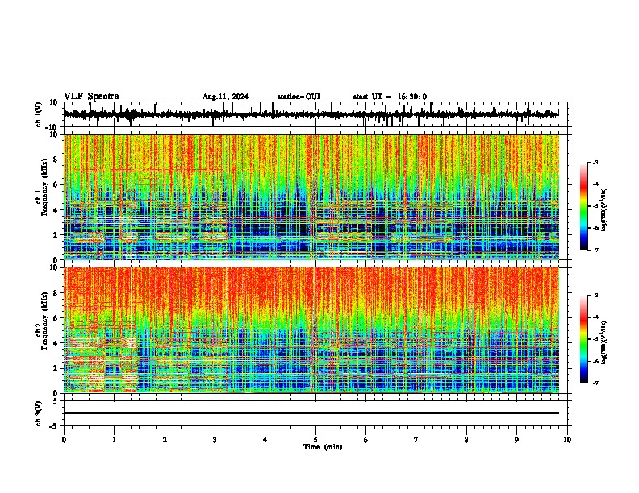Open the ch.2 spectrogram color bar

click(x=583, y=339)
